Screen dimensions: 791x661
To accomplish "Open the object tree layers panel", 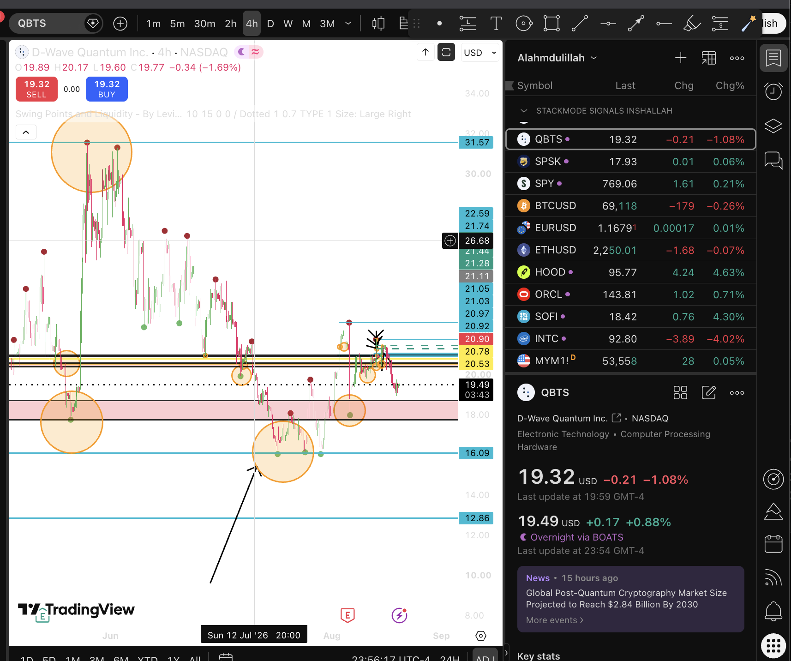I will click(773, 126).
